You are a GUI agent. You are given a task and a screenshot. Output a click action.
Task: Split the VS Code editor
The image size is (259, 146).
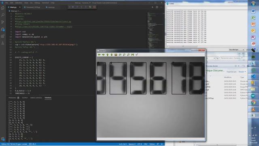157,7
